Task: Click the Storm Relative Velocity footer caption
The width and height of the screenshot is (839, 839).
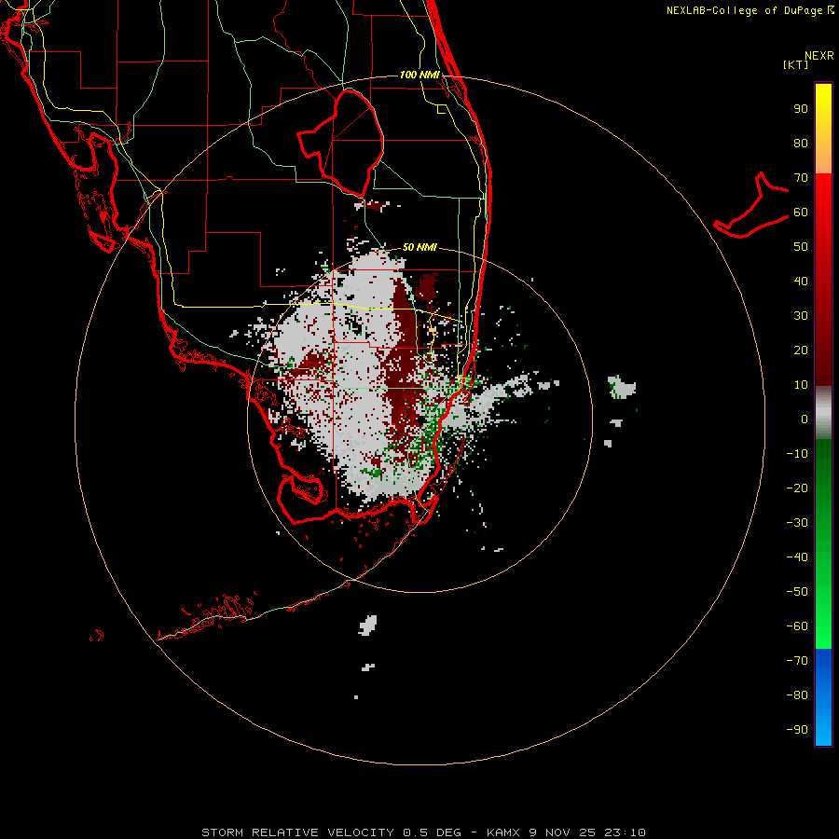Action: pos(423,832)
